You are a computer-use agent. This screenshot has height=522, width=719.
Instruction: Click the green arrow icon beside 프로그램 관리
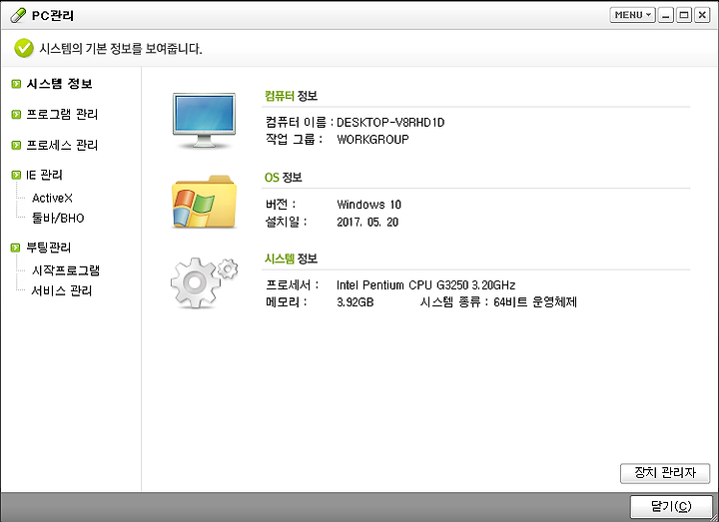(x=16, y=114)
